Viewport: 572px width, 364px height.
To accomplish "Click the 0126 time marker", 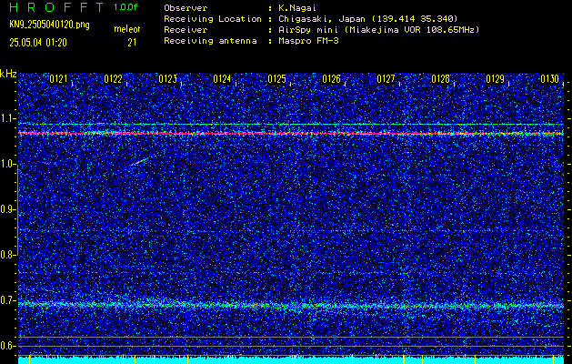I will 331,79.
